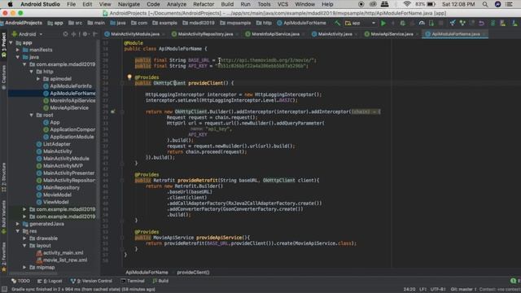Select ApiModuleForInfo in project tree

(x=71, y=86)
